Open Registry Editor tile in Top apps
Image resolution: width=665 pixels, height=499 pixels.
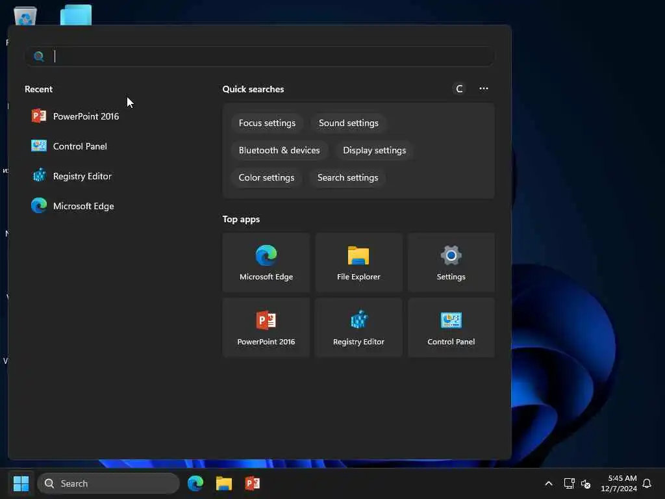[358, 327]
